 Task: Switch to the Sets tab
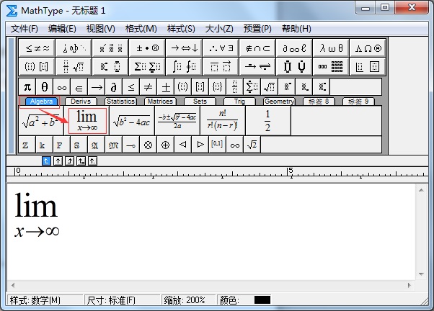pos(200,102)
